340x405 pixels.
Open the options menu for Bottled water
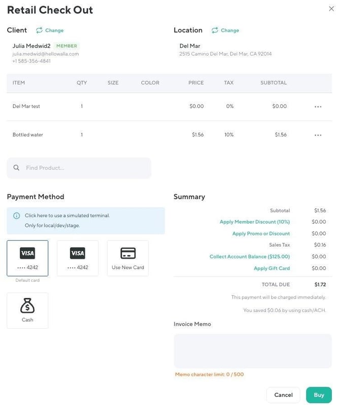pyautogui.click(x=318, y=135)
